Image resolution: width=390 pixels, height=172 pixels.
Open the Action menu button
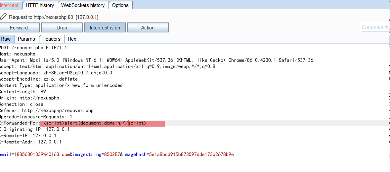(x=148, y=27)
